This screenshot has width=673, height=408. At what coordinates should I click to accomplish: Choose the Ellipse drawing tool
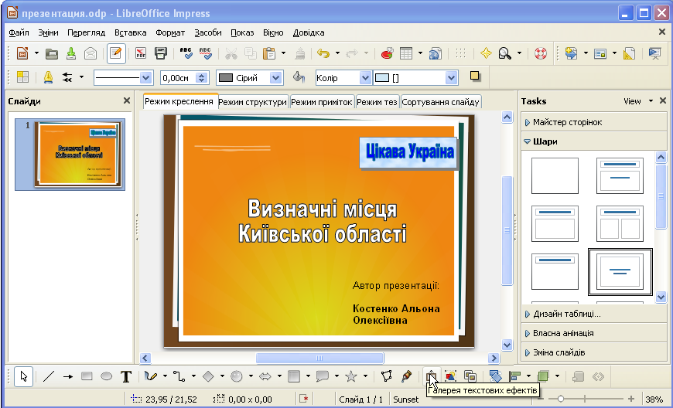pos(106,376)
